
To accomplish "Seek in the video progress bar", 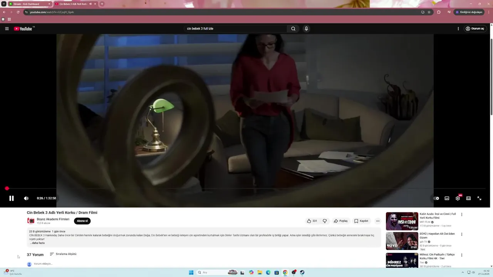I will coord(246,189).
